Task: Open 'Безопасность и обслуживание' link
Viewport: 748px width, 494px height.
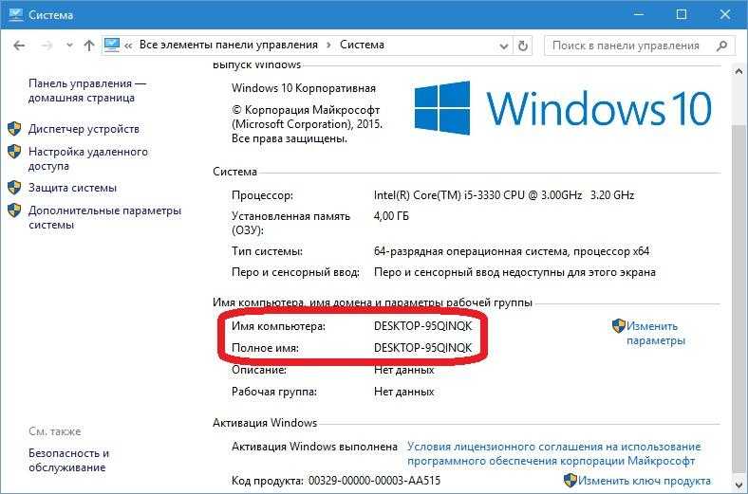Action: tap(68, 460)
